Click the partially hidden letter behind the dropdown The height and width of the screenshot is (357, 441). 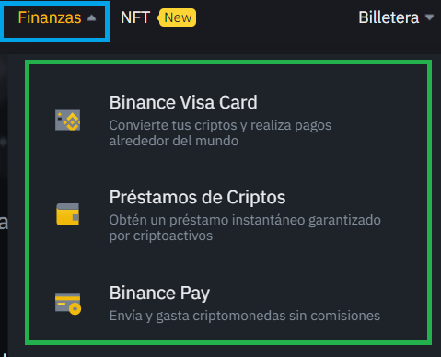pyautogui.click(x=4, y=223)
